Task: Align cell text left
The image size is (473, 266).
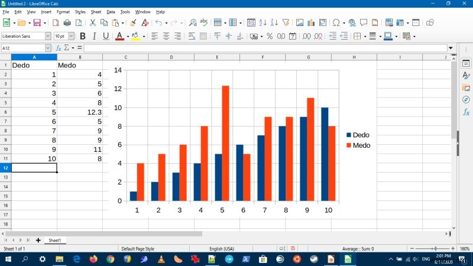Action: (154, 36)
